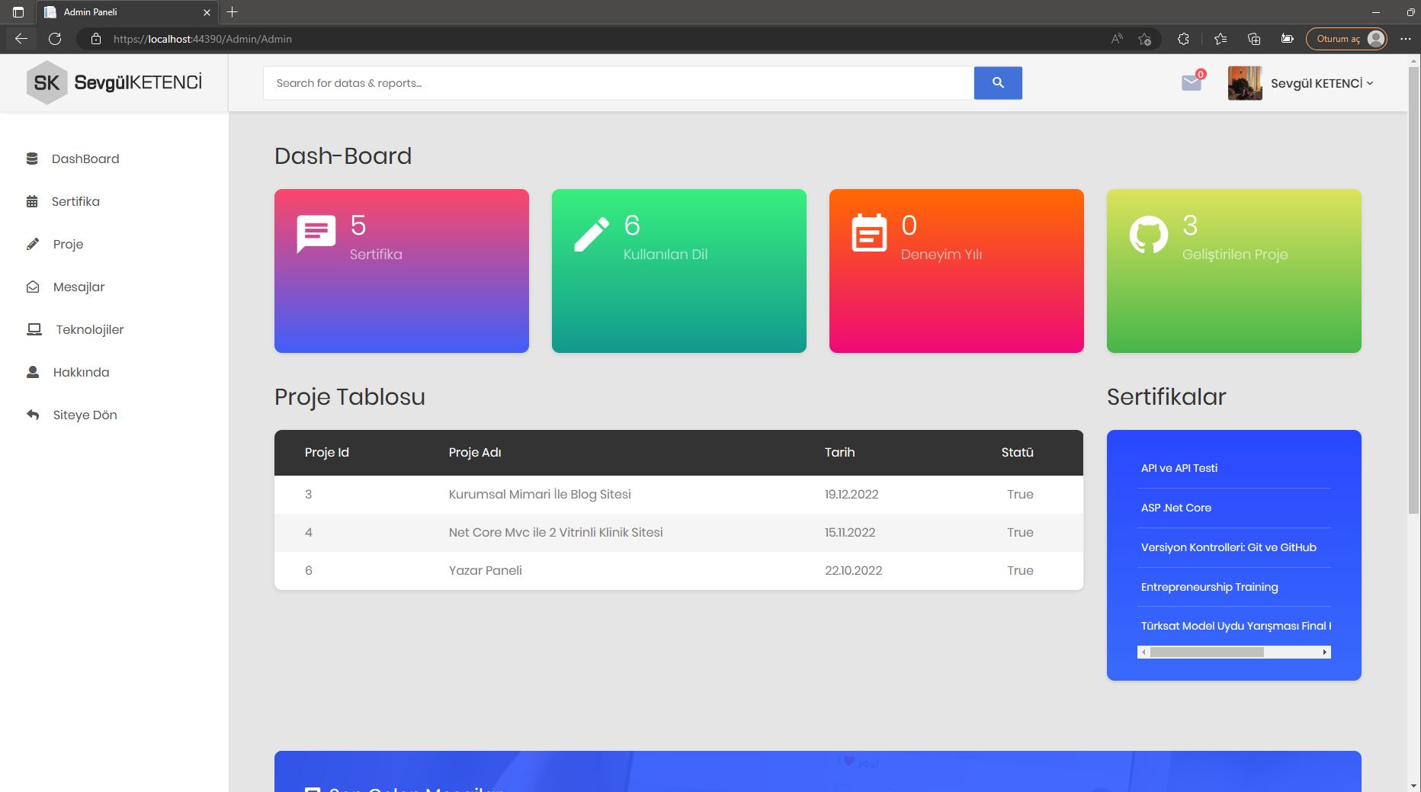Viewport: 1421px width, 792px height.
Task: Focus the Search for datas & reports field
Action: (x=618, y=83)
